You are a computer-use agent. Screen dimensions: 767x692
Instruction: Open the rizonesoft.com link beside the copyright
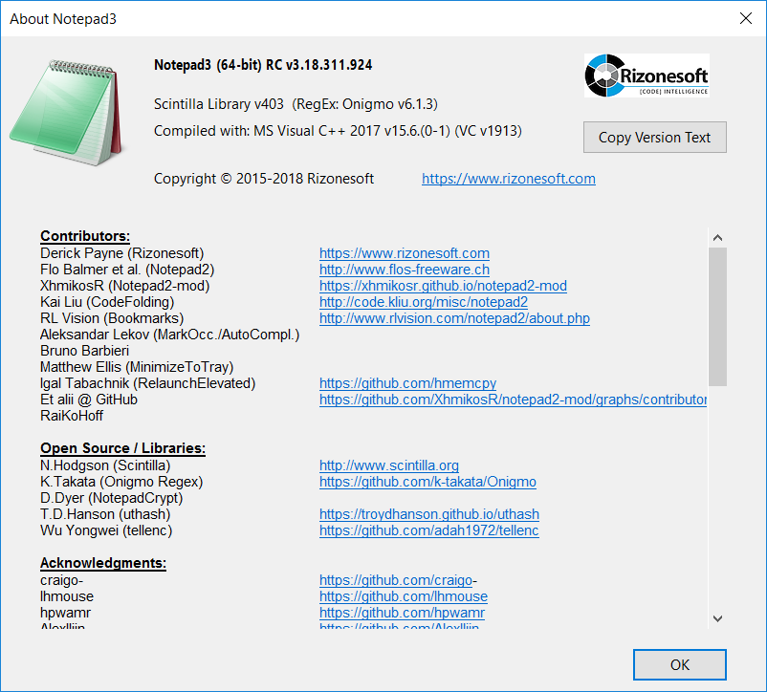(508, 179)
